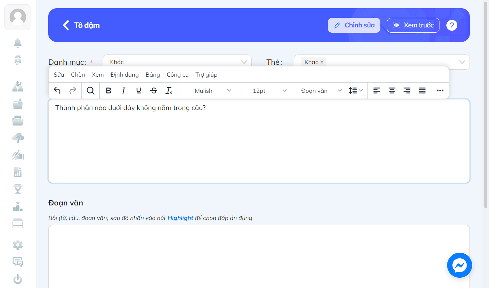Align text to the left
Screen dimensions: 489x288
point(377,90)
